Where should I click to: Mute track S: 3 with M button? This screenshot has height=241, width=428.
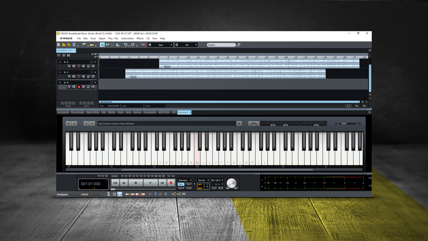click(x=74, y=77)
